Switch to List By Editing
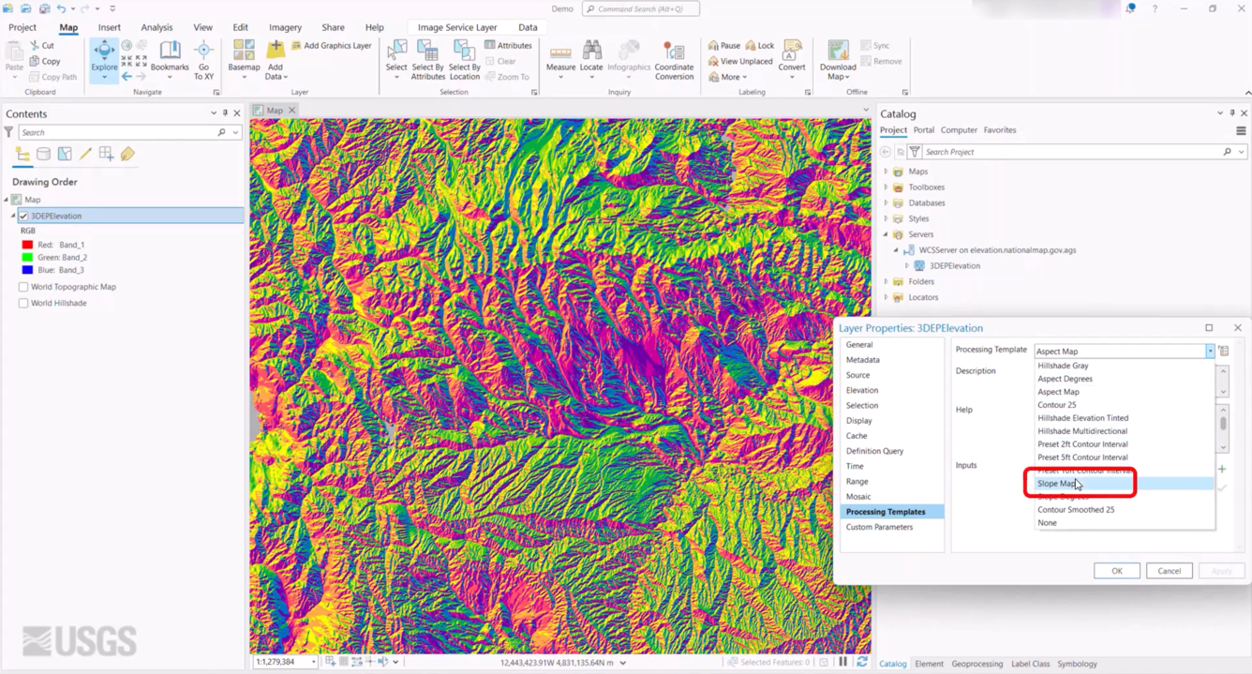Screen dimensions: 1252x674 (85, 154)
